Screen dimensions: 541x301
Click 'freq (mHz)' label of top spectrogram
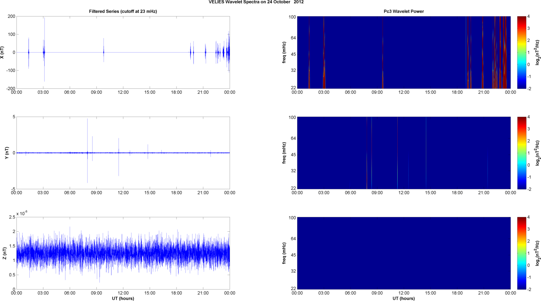pos(284,52)
